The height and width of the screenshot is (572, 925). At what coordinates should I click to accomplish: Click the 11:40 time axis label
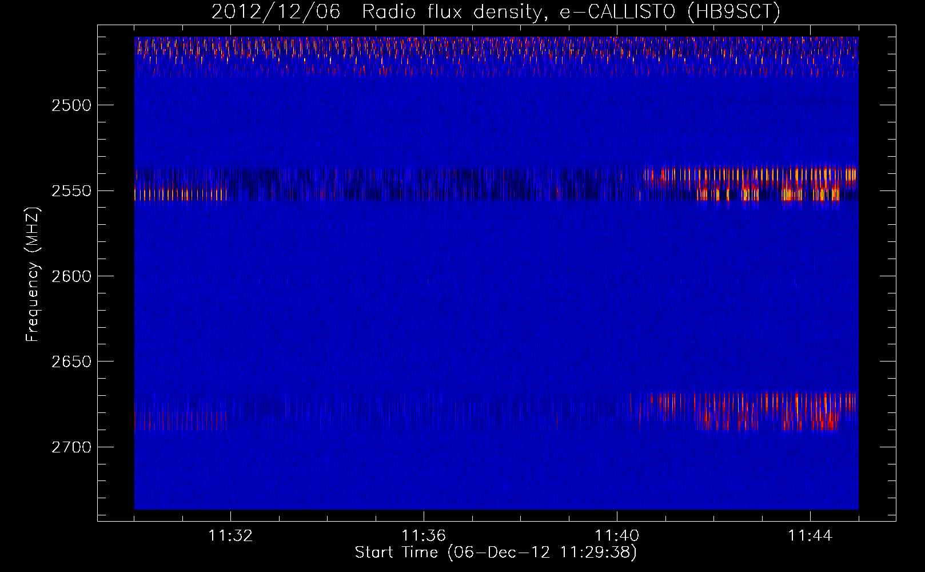(x=617, y=536)
